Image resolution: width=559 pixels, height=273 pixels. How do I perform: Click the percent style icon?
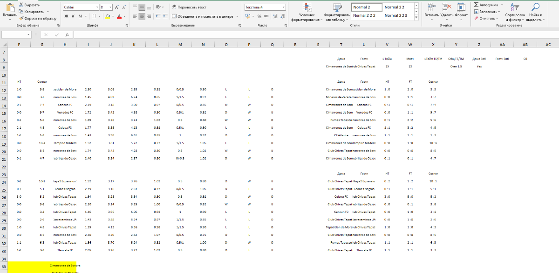point(259,16)
